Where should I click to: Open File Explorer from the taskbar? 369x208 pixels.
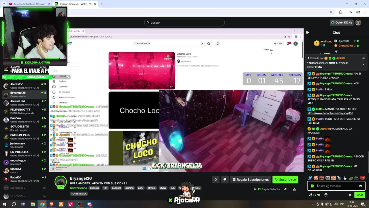[x=33, y=204]
